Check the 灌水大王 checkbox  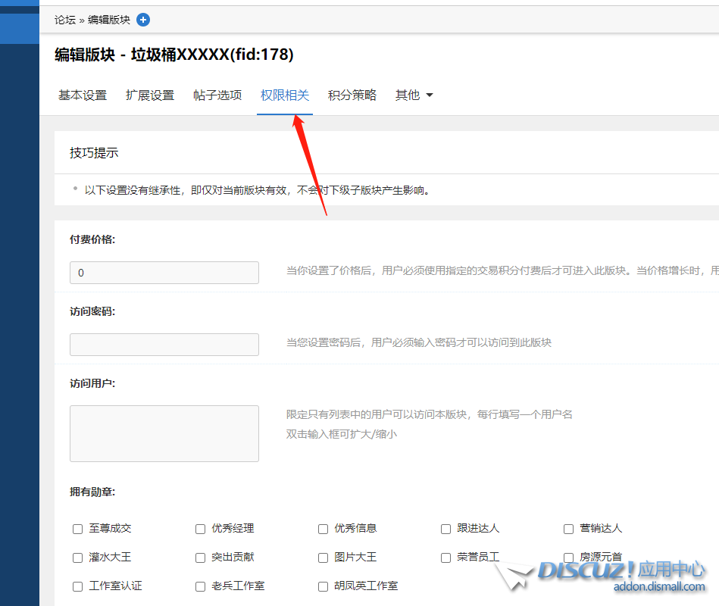click(x=77, y=558)
